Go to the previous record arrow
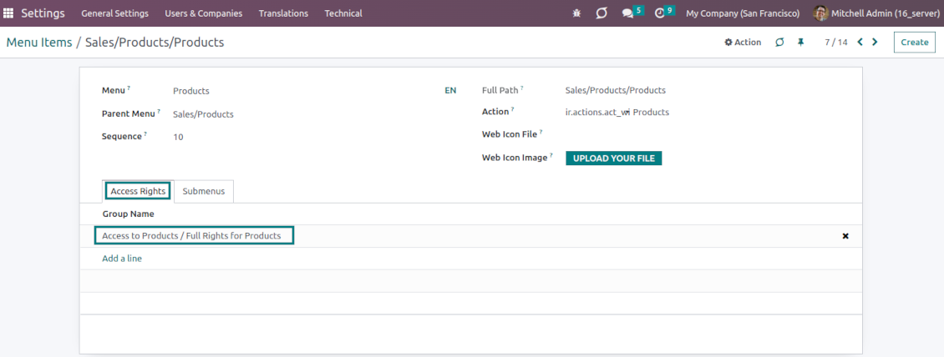Screen dimensions: 944x357 click(x=860, y=42)
